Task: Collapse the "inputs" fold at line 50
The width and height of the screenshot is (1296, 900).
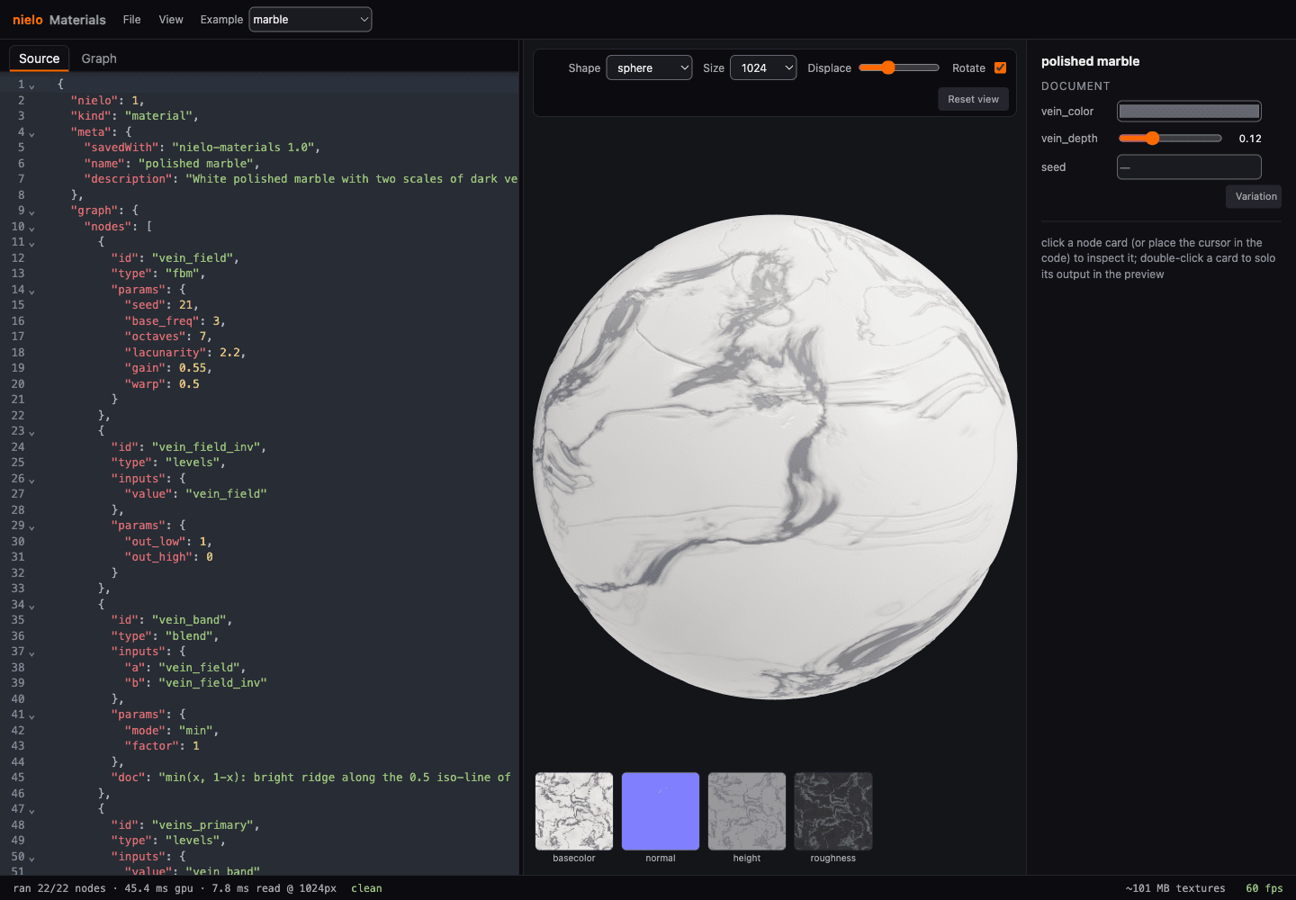Action: coord(31,858)
